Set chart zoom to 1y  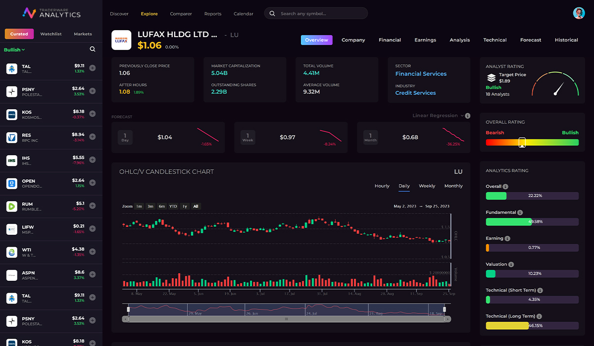185,206
